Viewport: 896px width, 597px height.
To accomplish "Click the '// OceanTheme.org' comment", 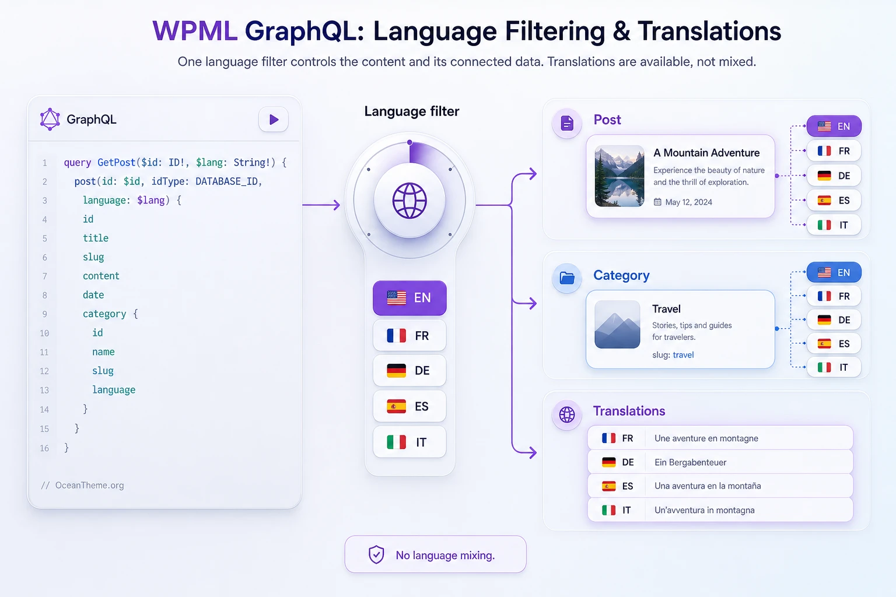I will [x=82, y=485].
